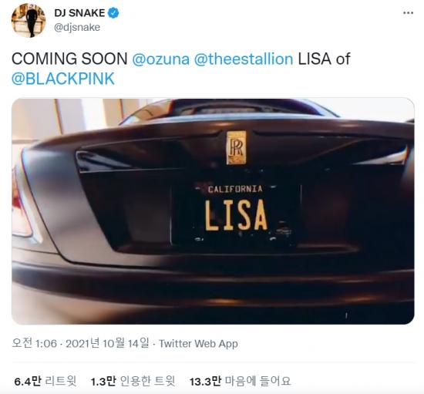Click the CALIFORNIA text on the plate
The image size is (424, 394).
point(235,189)
